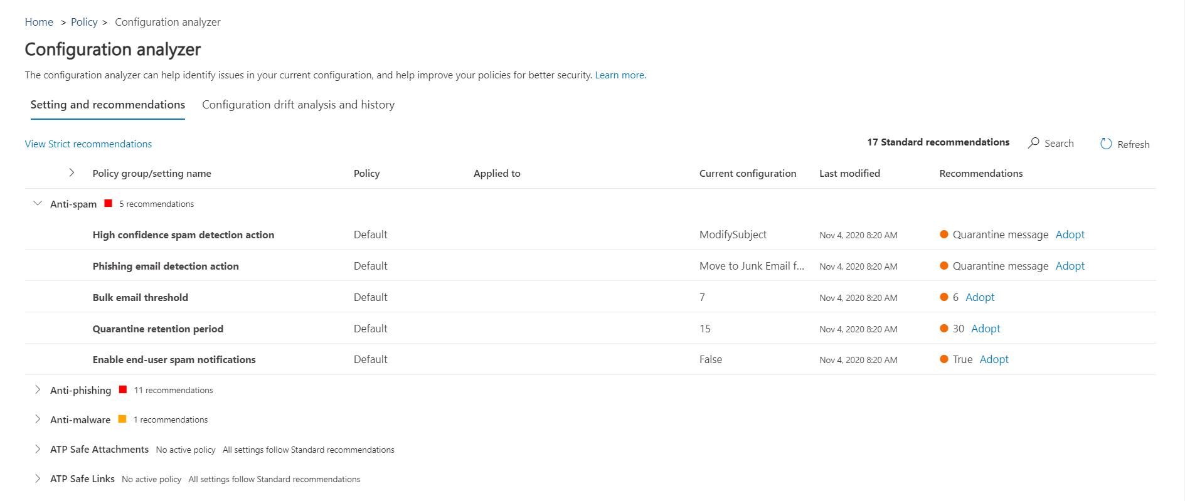Viewport: 1185px width, 501px height.
Task: Adopt 30-day Quarantine retention period
Action: coord(986,329)
